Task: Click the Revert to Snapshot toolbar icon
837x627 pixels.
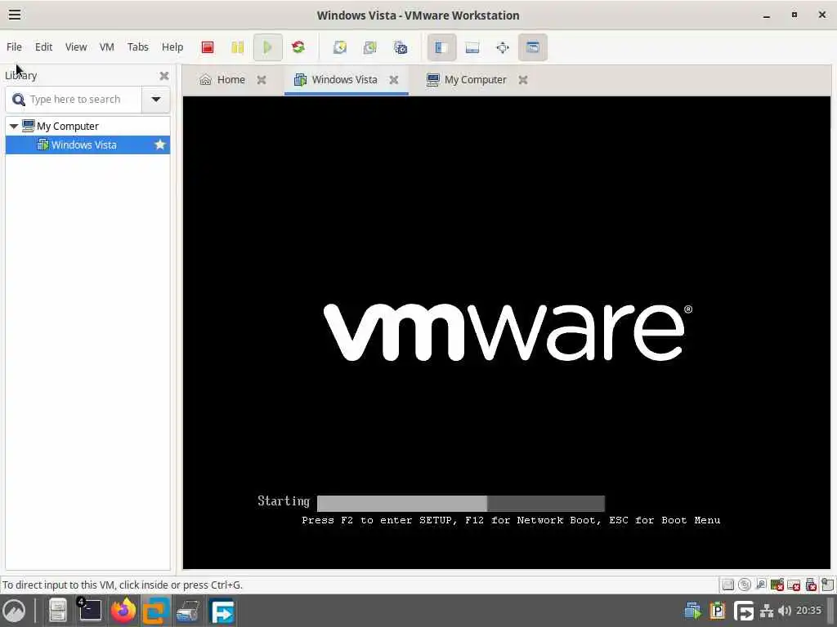Action: point(370,47)
